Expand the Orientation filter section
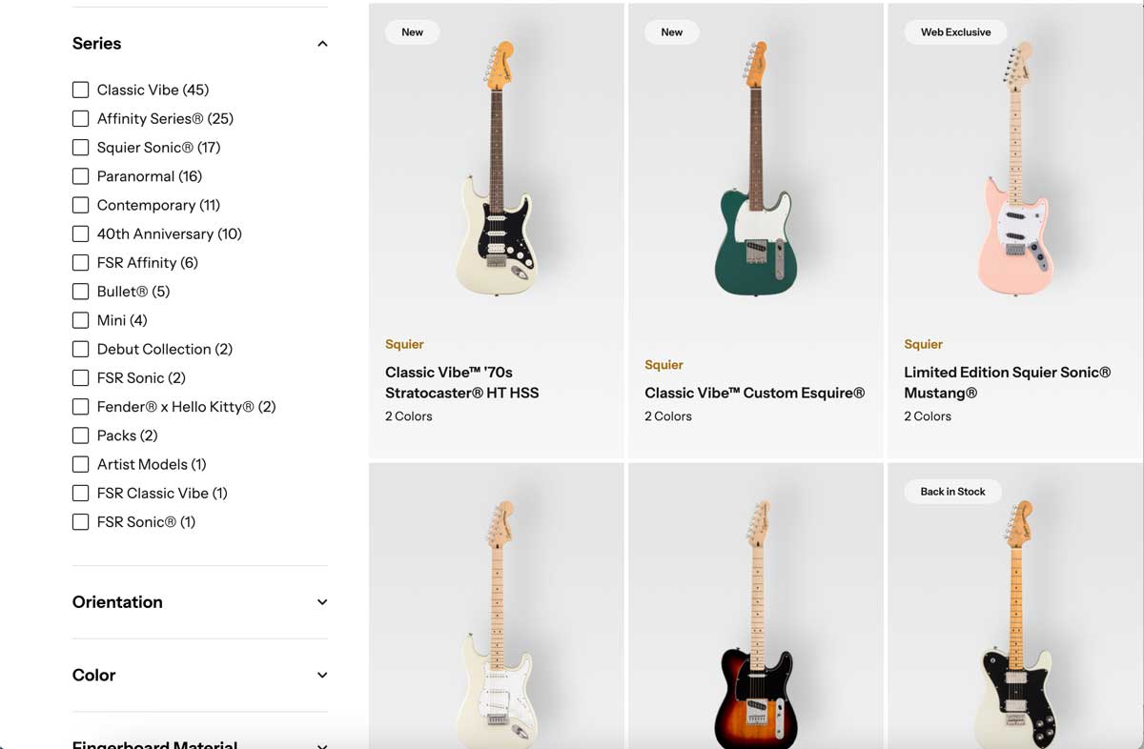The width and height of the screenshot is (1144, 749). pos(322,601)
